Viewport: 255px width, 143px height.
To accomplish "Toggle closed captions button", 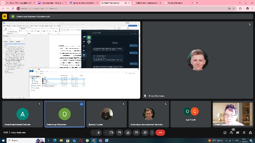I will (119, 132).
